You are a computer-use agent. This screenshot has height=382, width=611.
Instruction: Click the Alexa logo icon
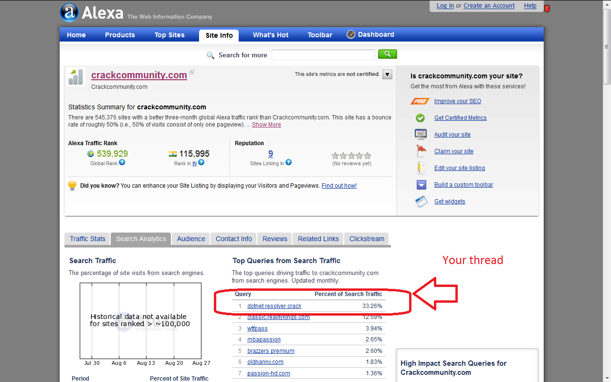pyautogui.click(x=69, y=12)
